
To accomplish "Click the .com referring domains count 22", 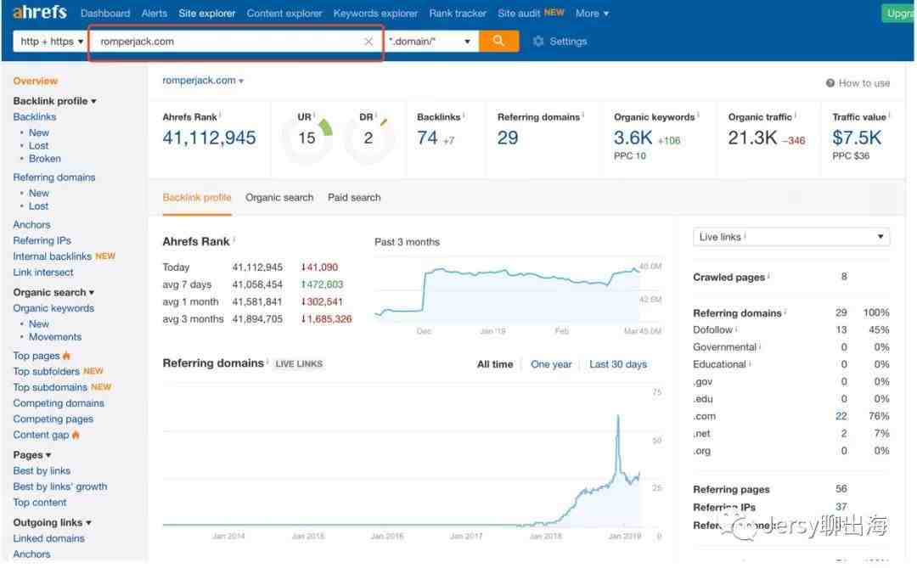I will (x=841, y=416).
